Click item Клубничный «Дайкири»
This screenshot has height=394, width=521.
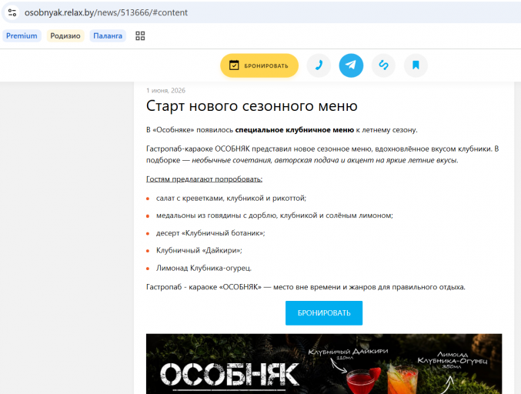[x=199, y=251]
